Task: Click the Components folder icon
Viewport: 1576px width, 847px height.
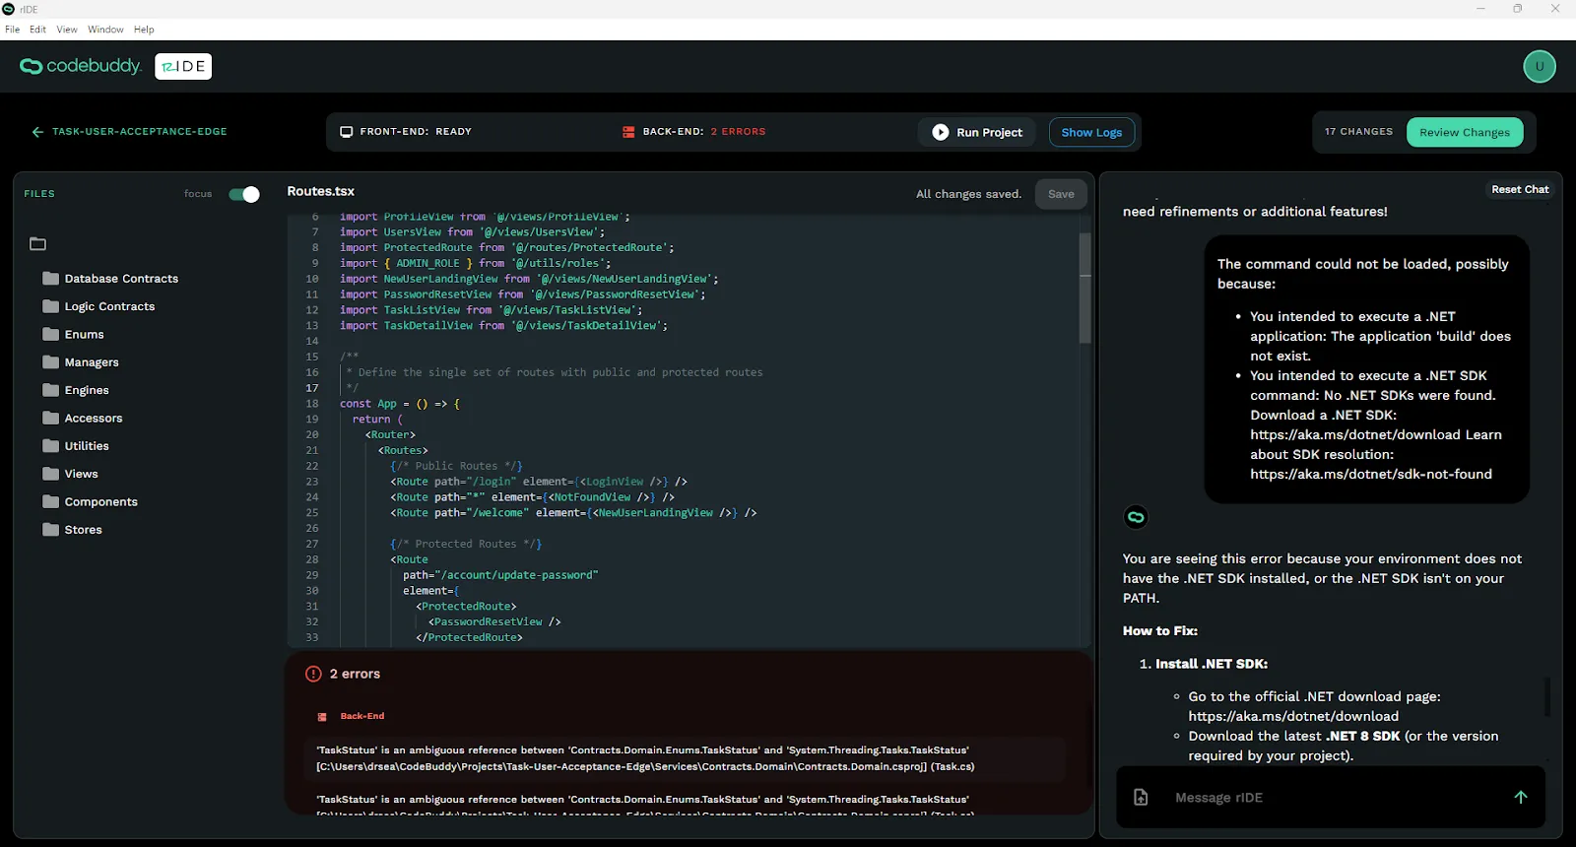Action: click(51, 501)
